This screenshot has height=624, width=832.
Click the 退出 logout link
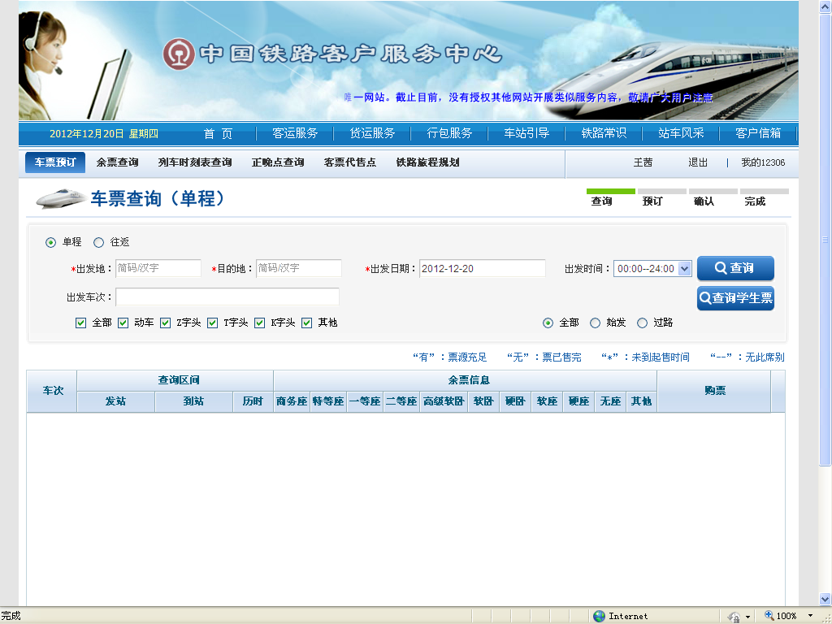click(698, 162)
